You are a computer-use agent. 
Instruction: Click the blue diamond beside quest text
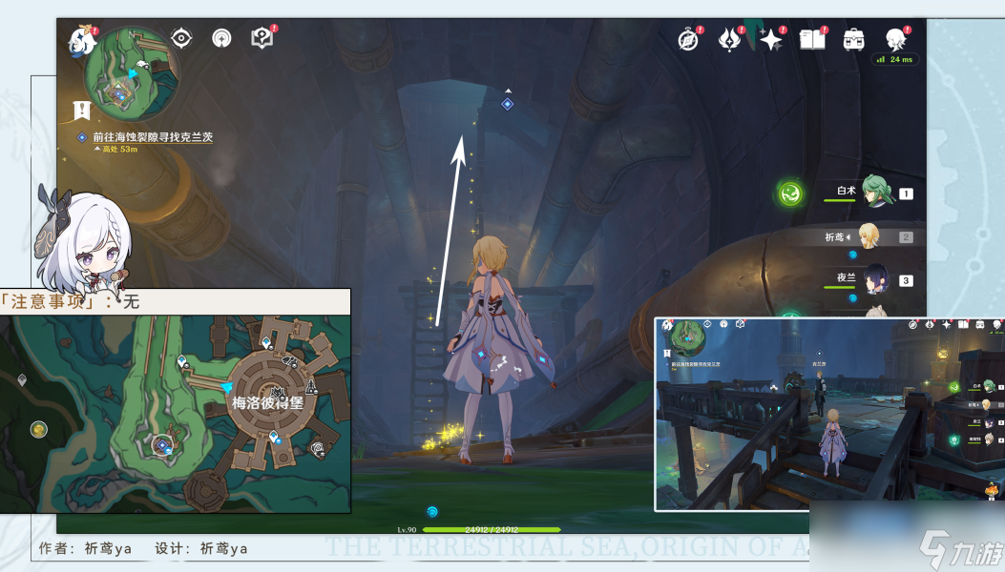point(82,137)
